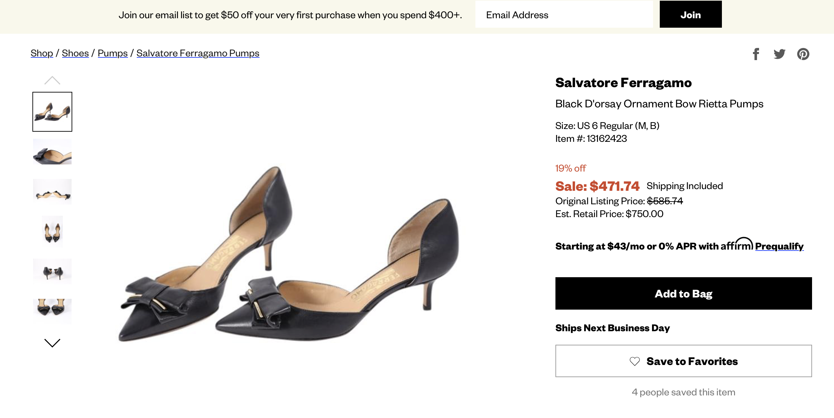
Task: Click the heart icon in Save to Favorites
Action: [635, 361]
